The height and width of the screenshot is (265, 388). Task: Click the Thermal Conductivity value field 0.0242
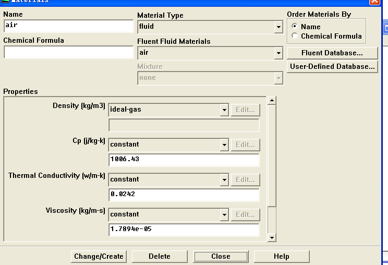(x=184, y=195)
